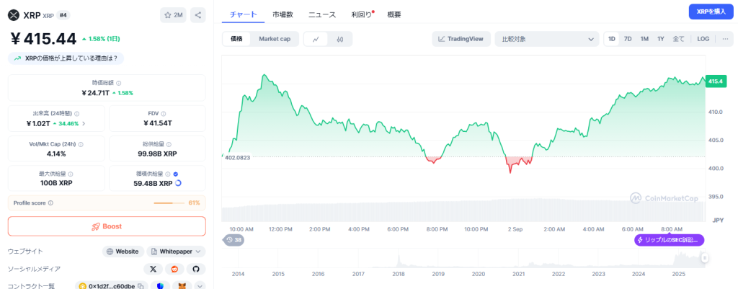Open the 38 history events badge
This screenshot has height=289, width=738.
click(x=233, y=240)
